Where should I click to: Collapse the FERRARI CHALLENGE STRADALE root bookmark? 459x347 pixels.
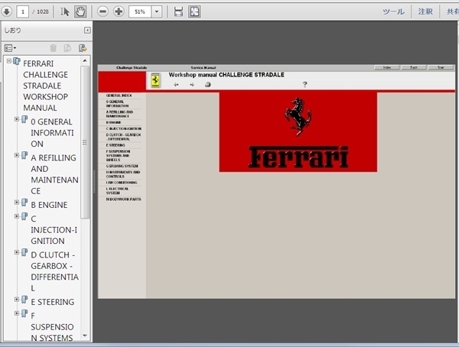coord(9,61)
